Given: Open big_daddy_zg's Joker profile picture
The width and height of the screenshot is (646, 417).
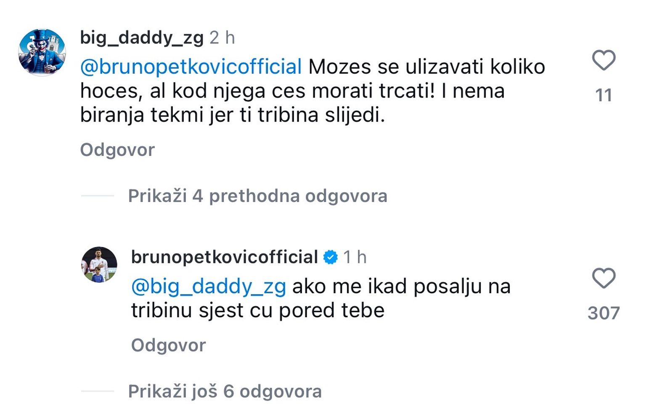Looking at the screenshot, I should (x=42, y=53).
